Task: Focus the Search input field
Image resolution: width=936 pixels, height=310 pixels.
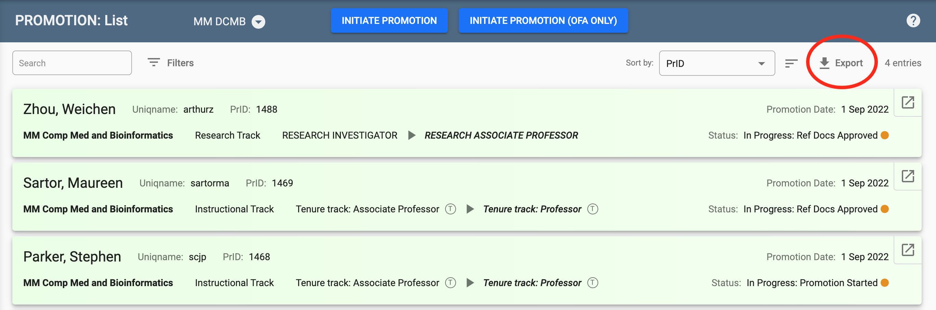Action: [72, 63]
